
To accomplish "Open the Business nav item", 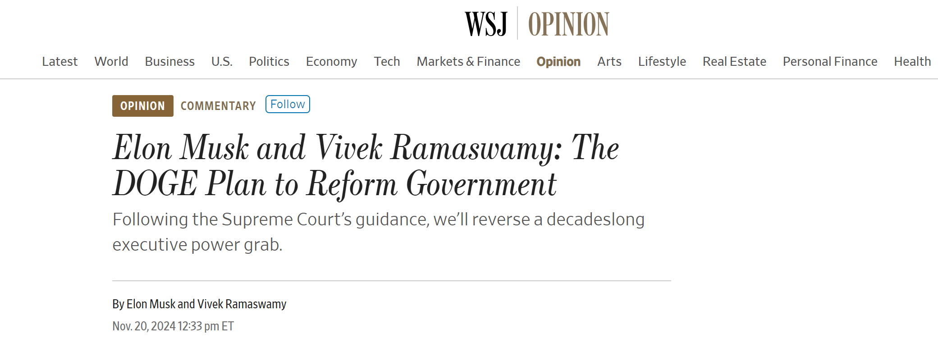I will (x=169, y=61).
